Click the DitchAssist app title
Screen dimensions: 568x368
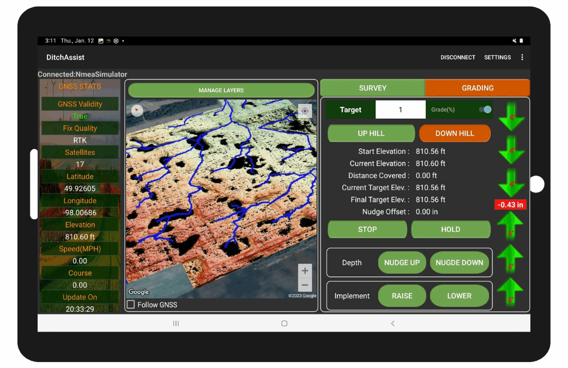coord(65,57)
